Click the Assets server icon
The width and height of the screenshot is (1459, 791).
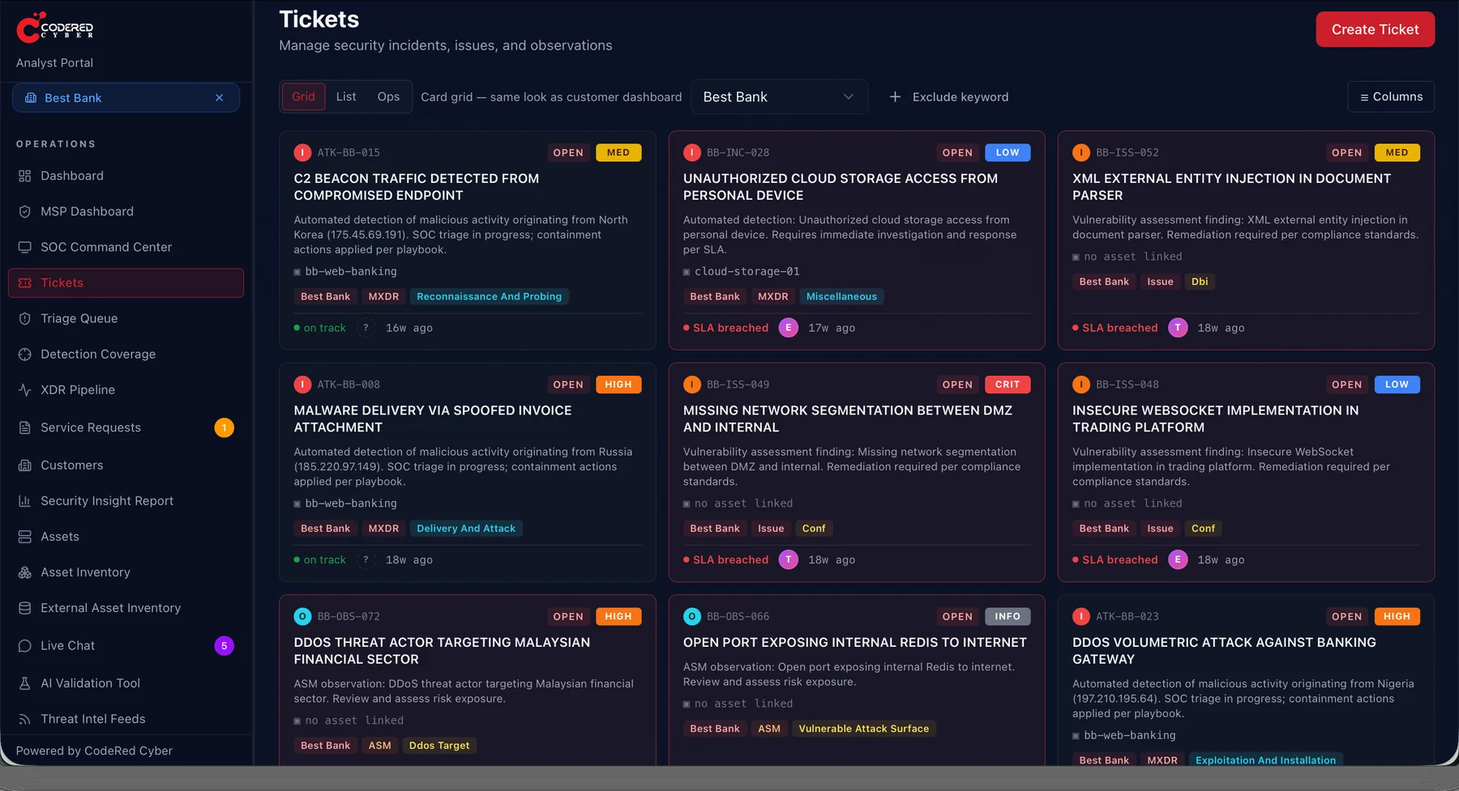click(x=25, y=537)
